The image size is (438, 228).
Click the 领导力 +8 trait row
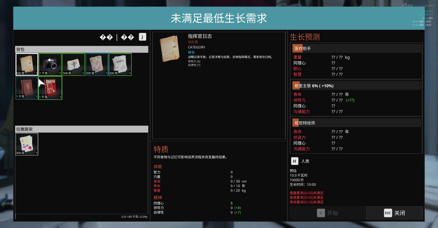(197, 208)
